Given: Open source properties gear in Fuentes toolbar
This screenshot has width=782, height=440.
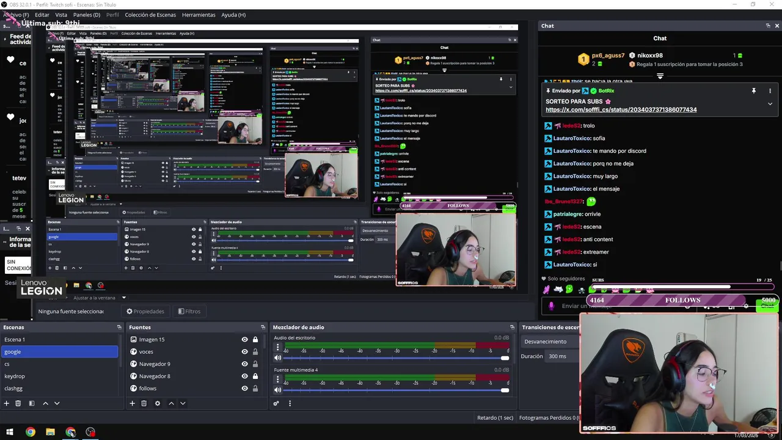Looking at the screenshot, I should 158,403.
